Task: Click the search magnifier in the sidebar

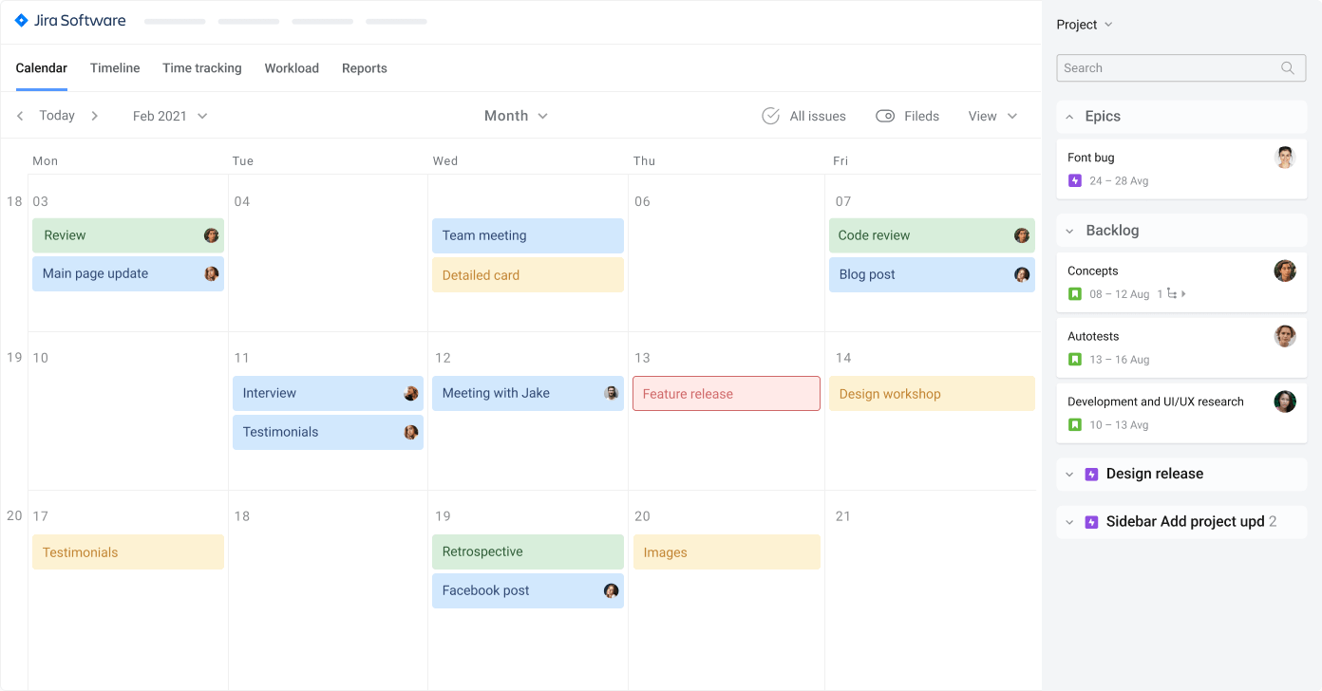Action: click(x=1287, y=67)
